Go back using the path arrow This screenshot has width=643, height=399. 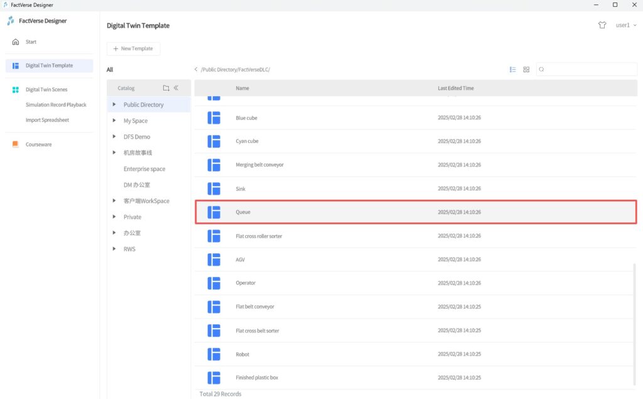click(x=196, y=70)
